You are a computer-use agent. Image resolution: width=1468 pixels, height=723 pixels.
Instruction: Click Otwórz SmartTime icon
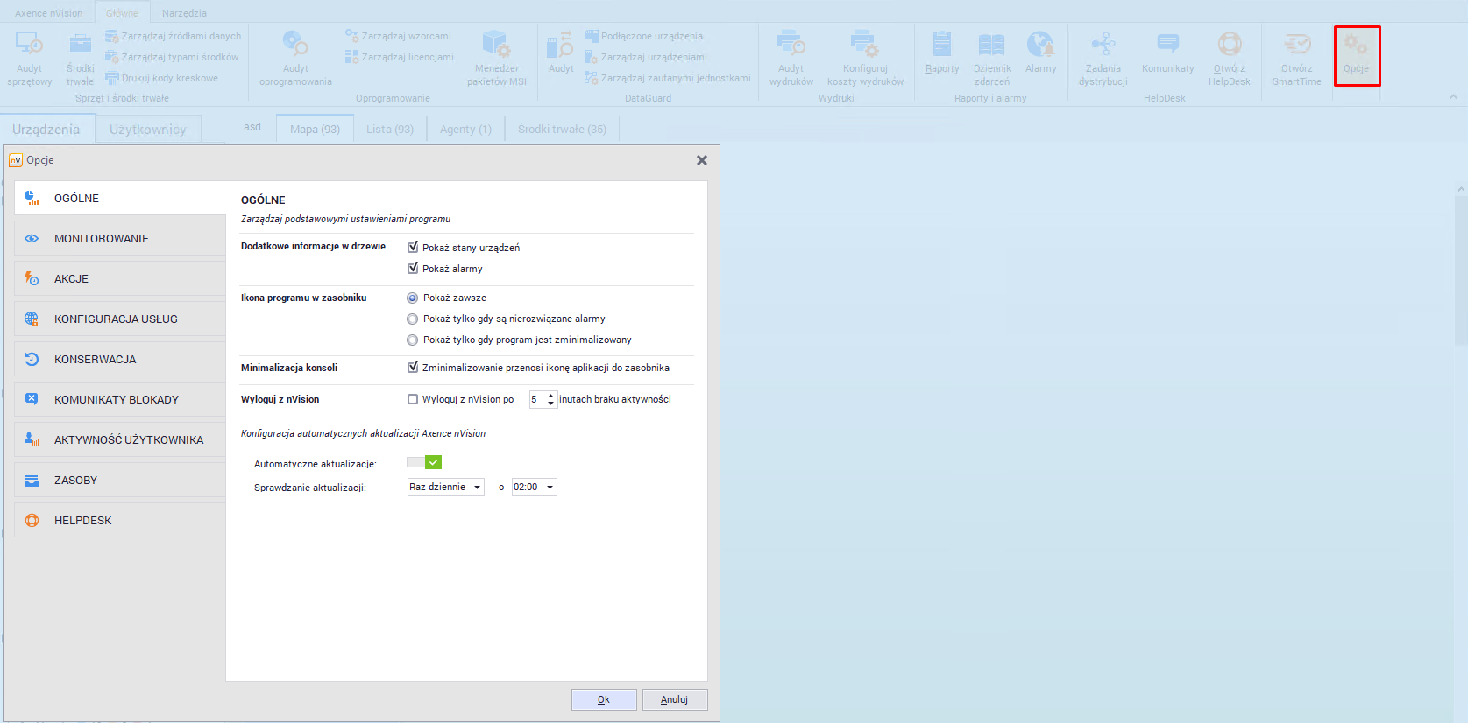coord(1296,59)
